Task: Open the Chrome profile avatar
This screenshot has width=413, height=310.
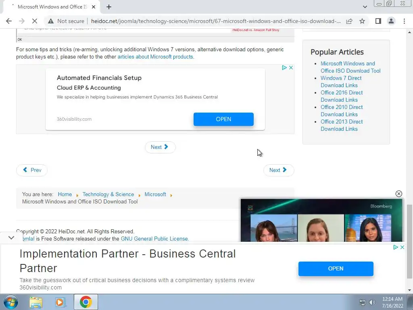Action: click(391, 21)
